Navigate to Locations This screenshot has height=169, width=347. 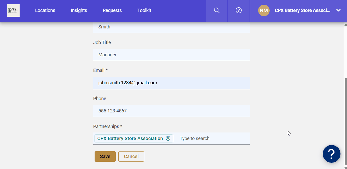(45, 10)
